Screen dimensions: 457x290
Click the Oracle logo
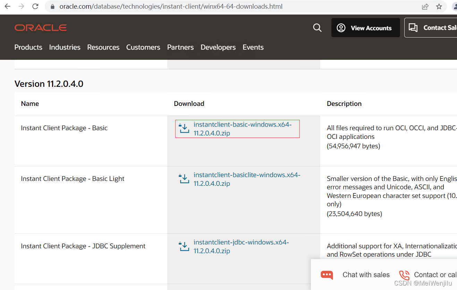[x=41, y=28]
